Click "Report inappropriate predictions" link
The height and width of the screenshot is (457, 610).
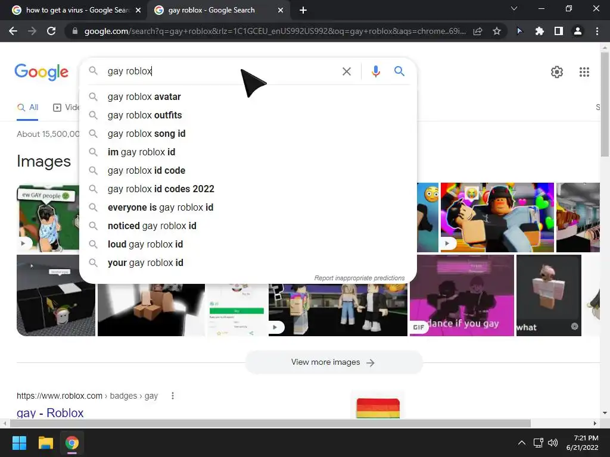pyautogui.click(x=359, y=278)
